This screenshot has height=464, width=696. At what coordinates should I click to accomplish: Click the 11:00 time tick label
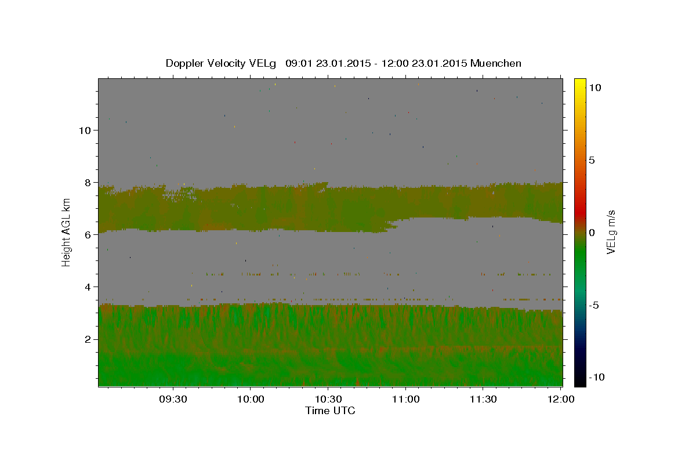(x=405, y=399)
